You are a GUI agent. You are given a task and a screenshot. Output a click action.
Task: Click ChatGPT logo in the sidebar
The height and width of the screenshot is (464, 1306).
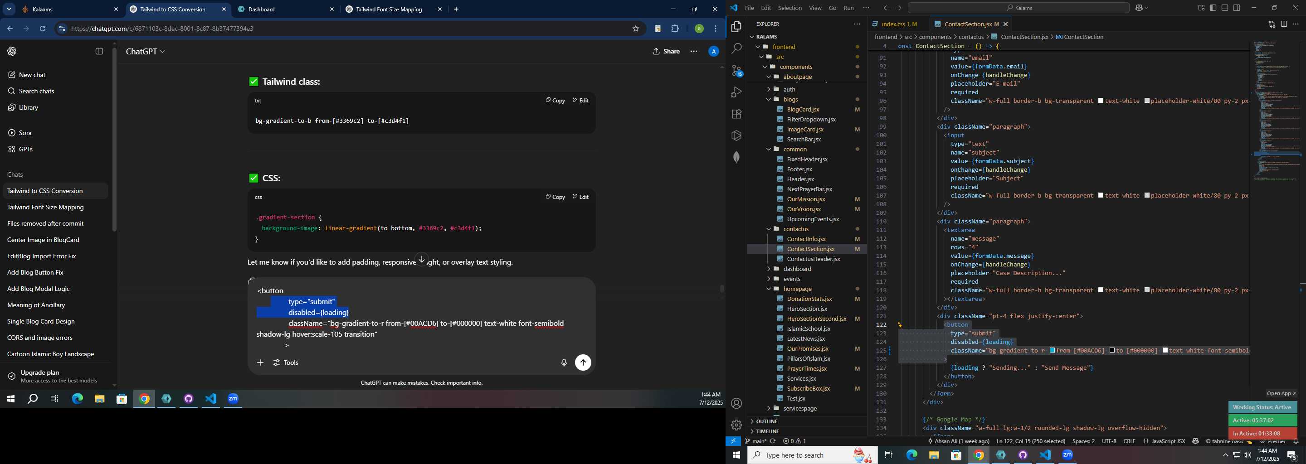[x=12, y=51]
